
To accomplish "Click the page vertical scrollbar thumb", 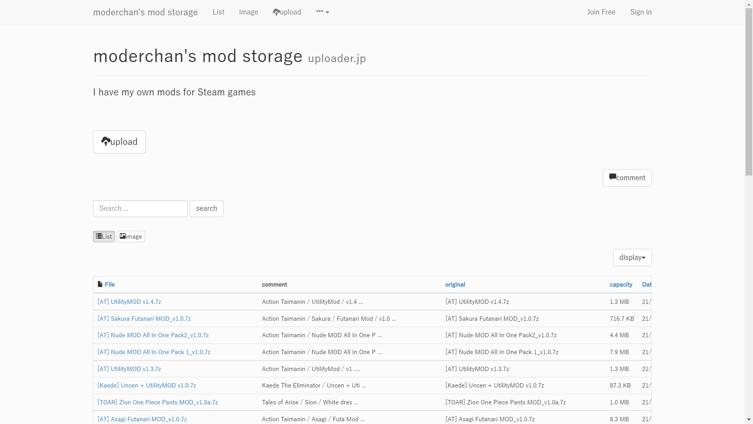I will point(749,91).
